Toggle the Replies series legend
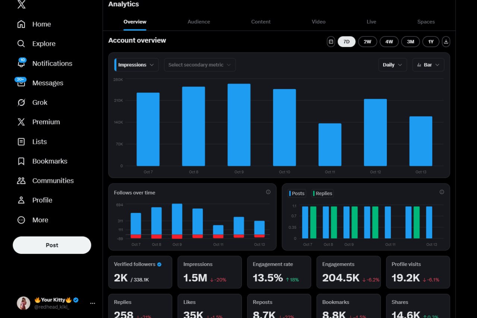The height and width of the screenshot is (318, 477). coord(323,193)
